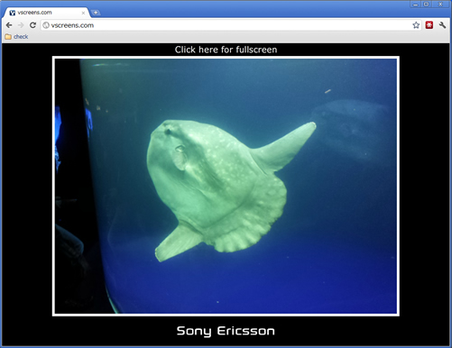Go back with the back arrow

(9, 25)
